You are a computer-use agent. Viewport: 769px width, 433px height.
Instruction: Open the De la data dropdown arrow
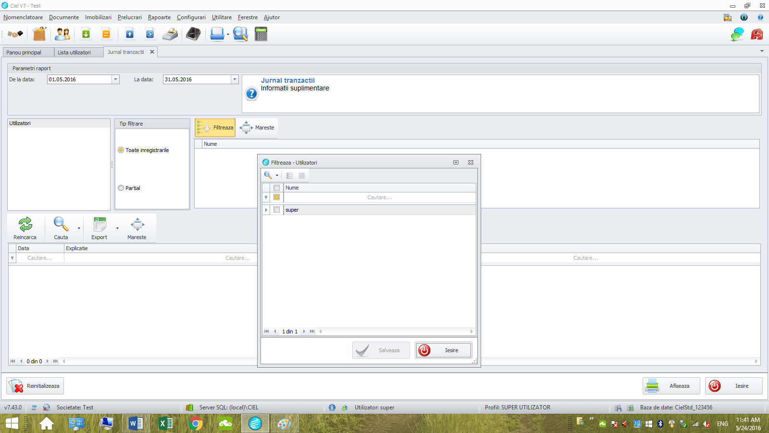115,79
